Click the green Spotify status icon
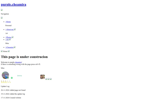 (12, 78)
